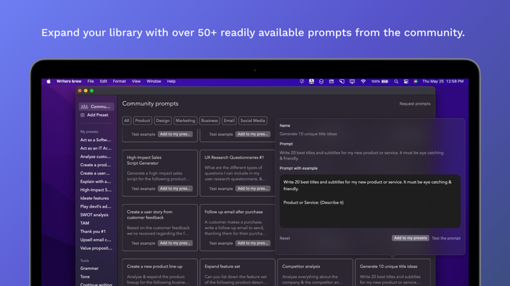The width and height of the screenshot is (510, 286).
Task: Select the SWOT analysis preset
Action: [94, 215]
